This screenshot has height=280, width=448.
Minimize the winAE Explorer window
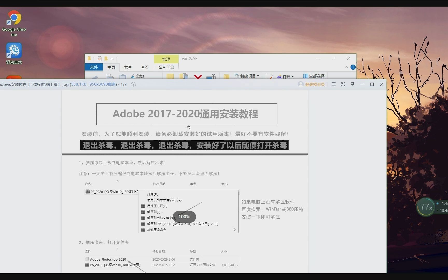318,59
